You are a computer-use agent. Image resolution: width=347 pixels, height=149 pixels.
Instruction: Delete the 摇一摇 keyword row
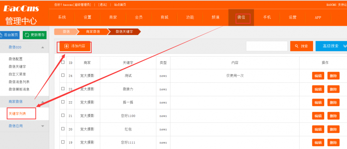click(333, 102)
